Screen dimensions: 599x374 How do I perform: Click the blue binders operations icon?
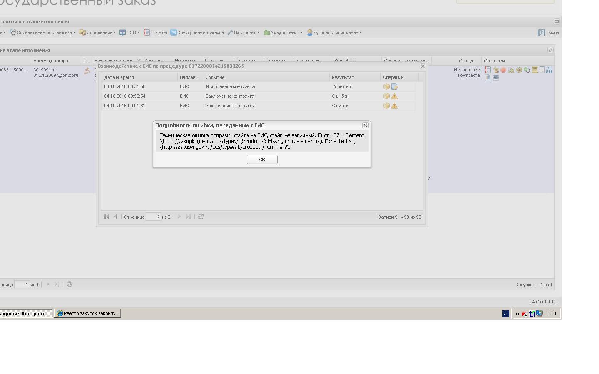tap(549, 70)
